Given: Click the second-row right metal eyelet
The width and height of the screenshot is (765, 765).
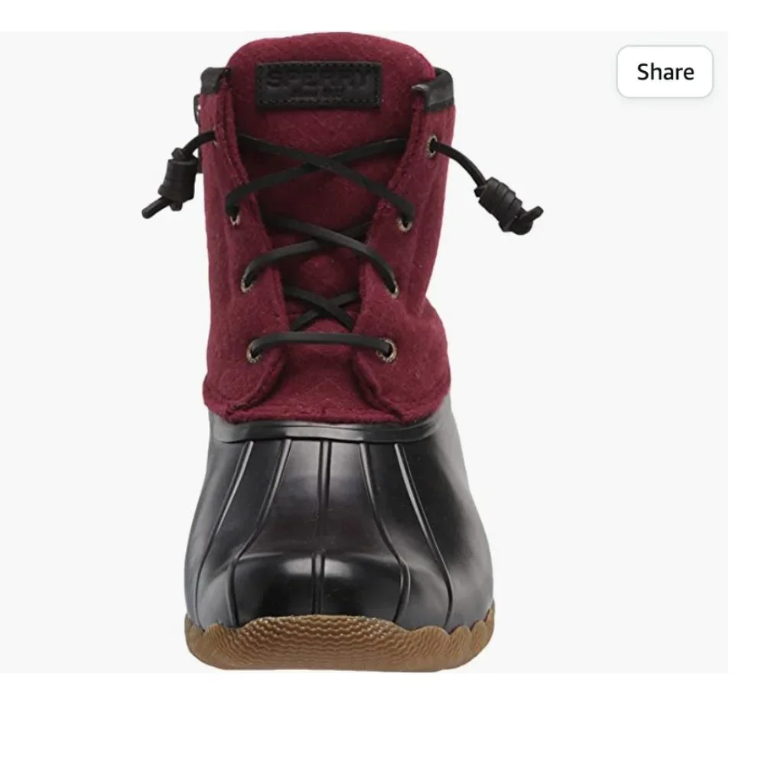Looking at the screenshot, I should pos(405,223).
